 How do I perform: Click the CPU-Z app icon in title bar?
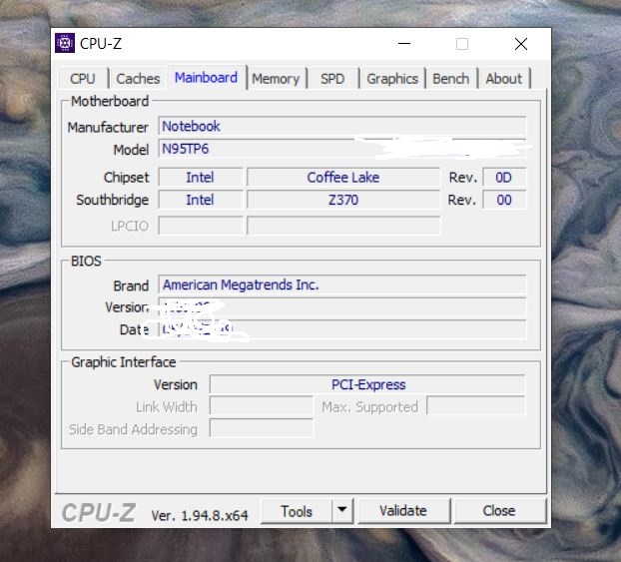tap(65, 43)
